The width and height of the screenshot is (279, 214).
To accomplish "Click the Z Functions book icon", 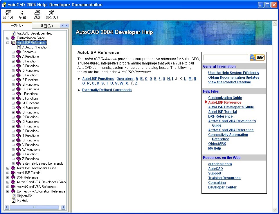I will point(19,159).
